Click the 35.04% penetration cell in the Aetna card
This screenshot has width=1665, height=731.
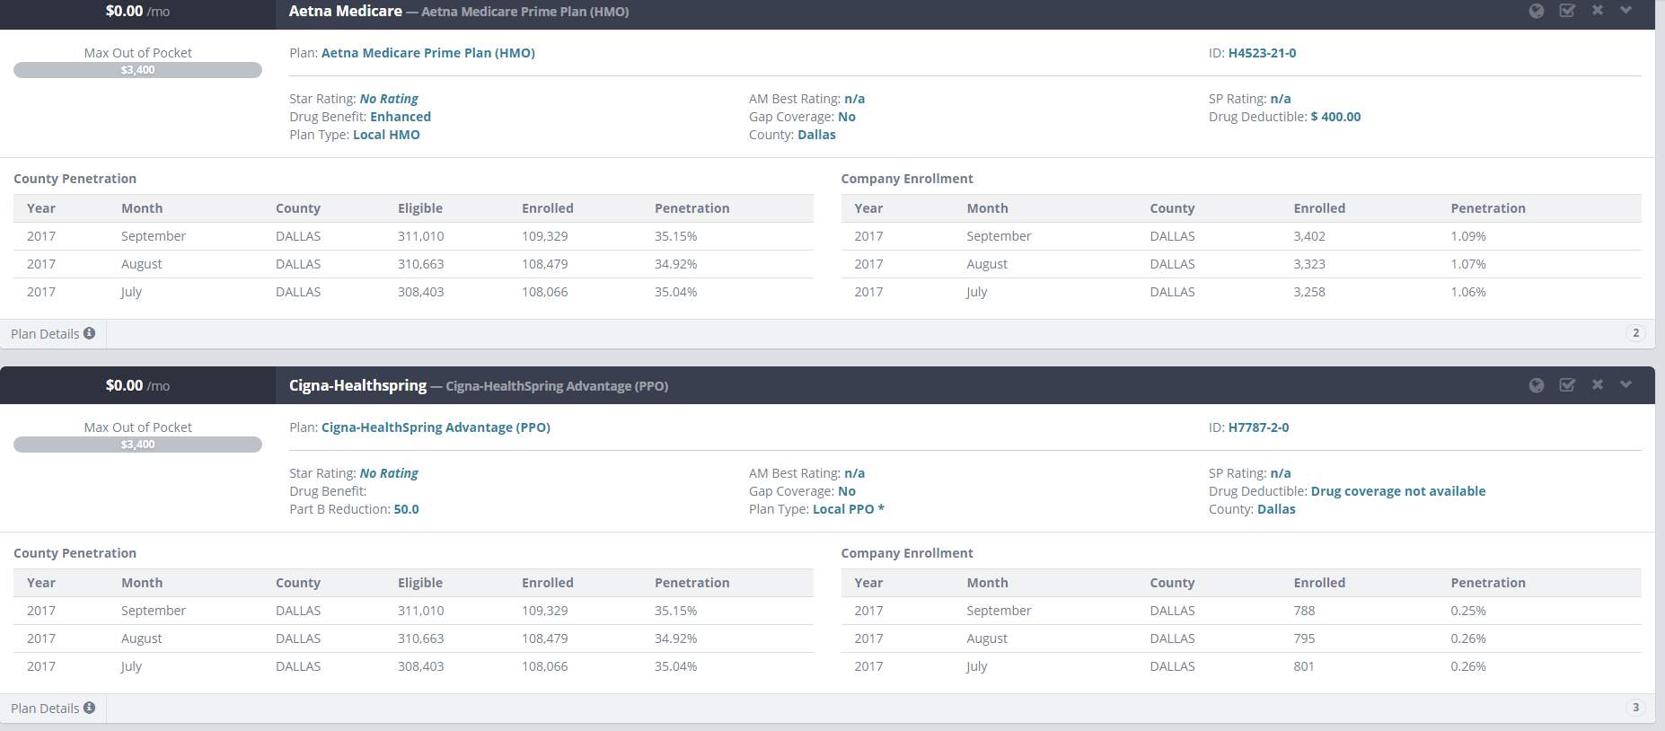click(676, 292)
